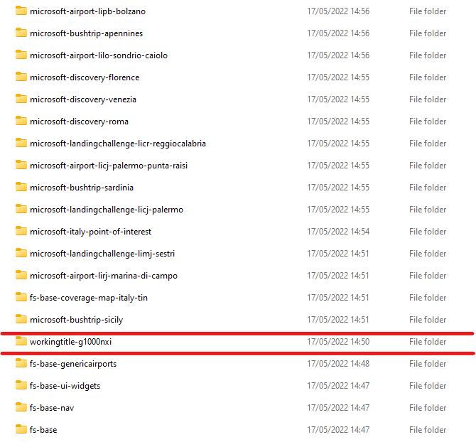
Task: Click folder icon of fs-base-ui-widgets
Action: tap(21, 386)
